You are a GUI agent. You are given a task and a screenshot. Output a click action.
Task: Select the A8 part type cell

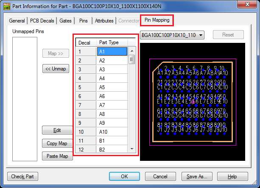(x=112, y=114)
